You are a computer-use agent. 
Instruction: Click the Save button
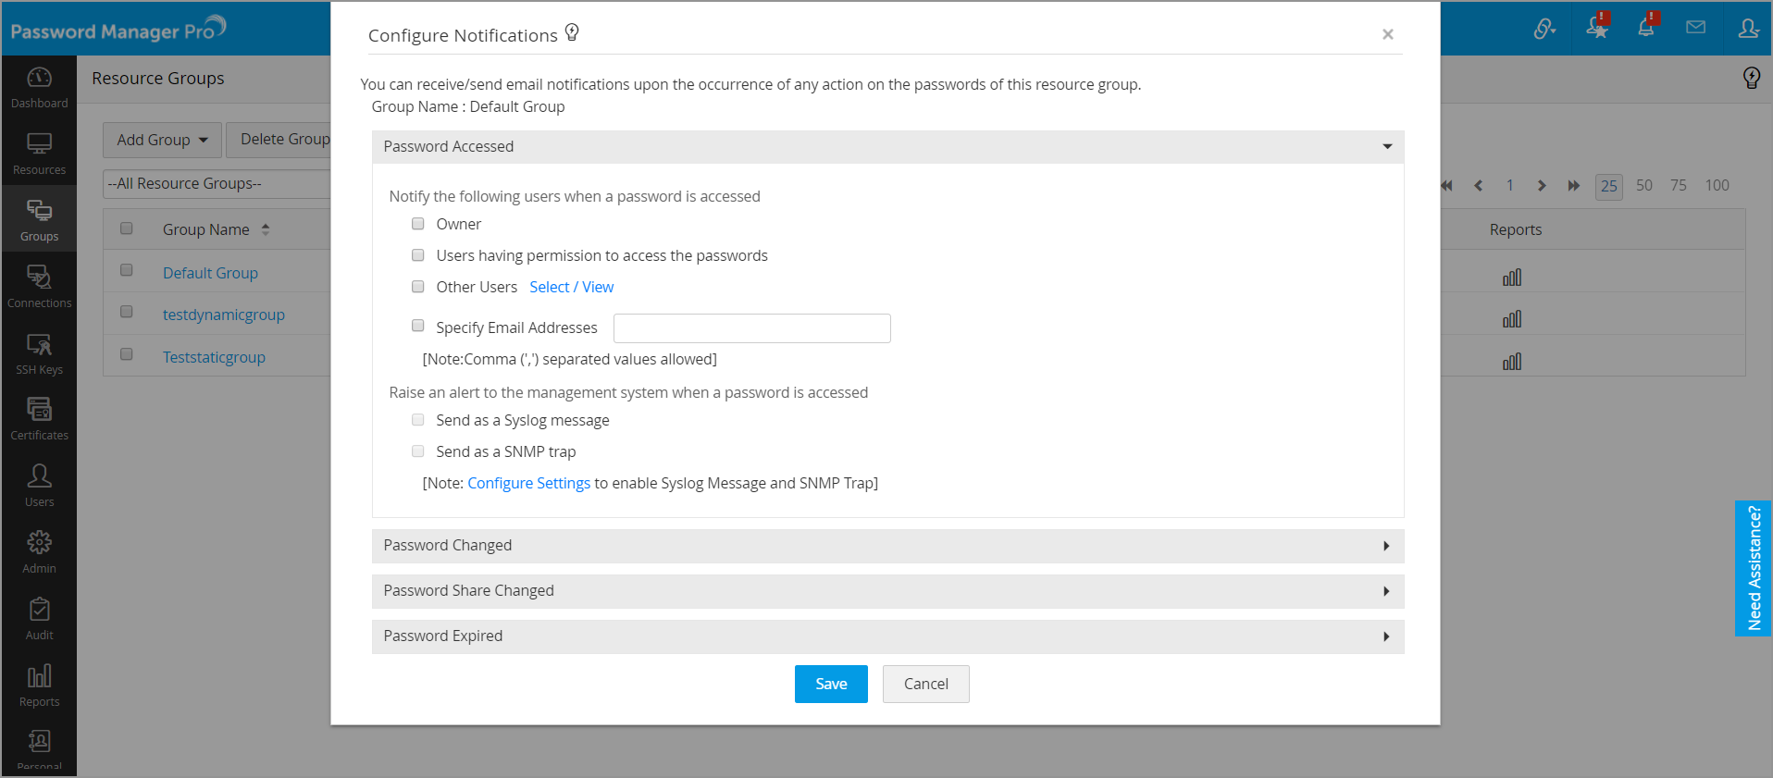pyautogui.click(x=831, y=685)
